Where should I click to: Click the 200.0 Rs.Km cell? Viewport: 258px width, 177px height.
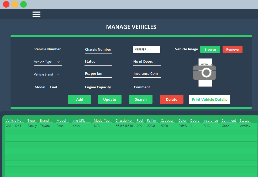pyautogui.click(x=151, y=126)
